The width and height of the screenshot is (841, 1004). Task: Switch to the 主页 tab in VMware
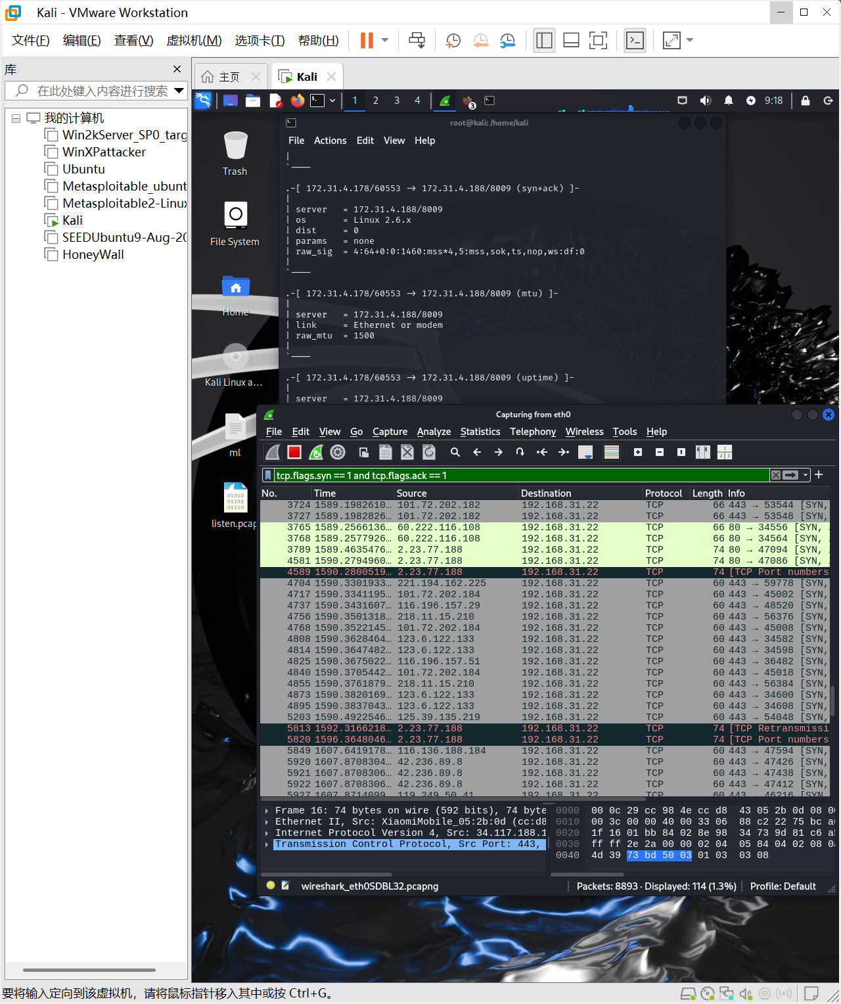click(229, 77)
